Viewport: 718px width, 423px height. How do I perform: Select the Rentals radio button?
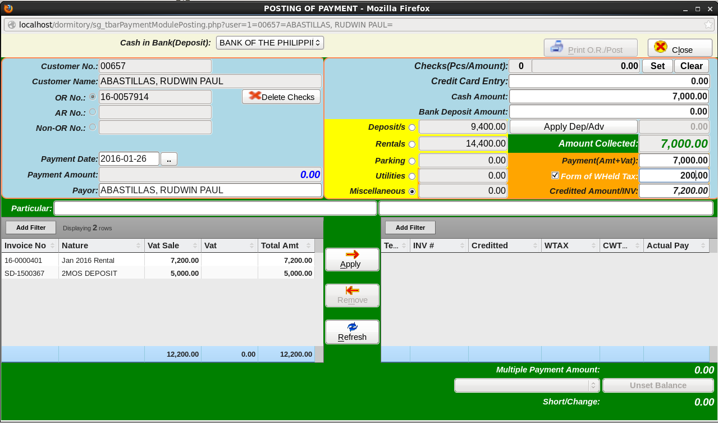412,144
